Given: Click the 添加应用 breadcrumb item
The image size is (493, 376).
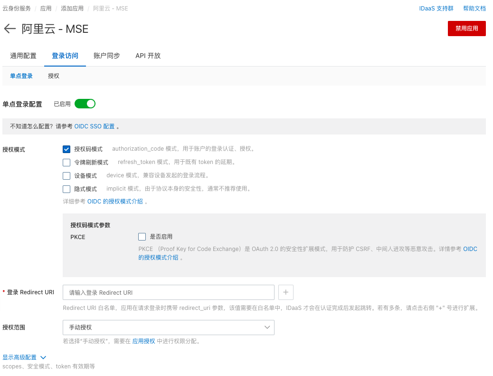Looking at the screenshot, I should click(72, 9).
